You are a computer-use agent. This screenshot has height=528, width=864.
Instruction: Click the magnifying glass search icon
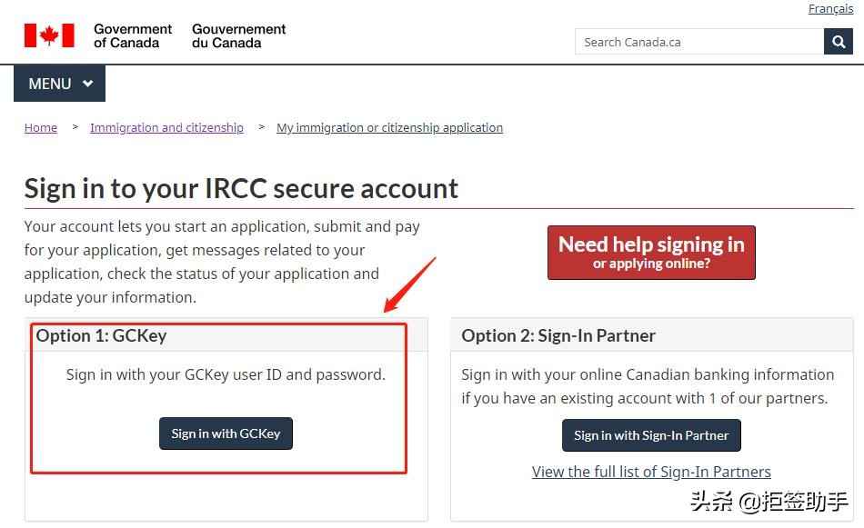click(838, 42)
